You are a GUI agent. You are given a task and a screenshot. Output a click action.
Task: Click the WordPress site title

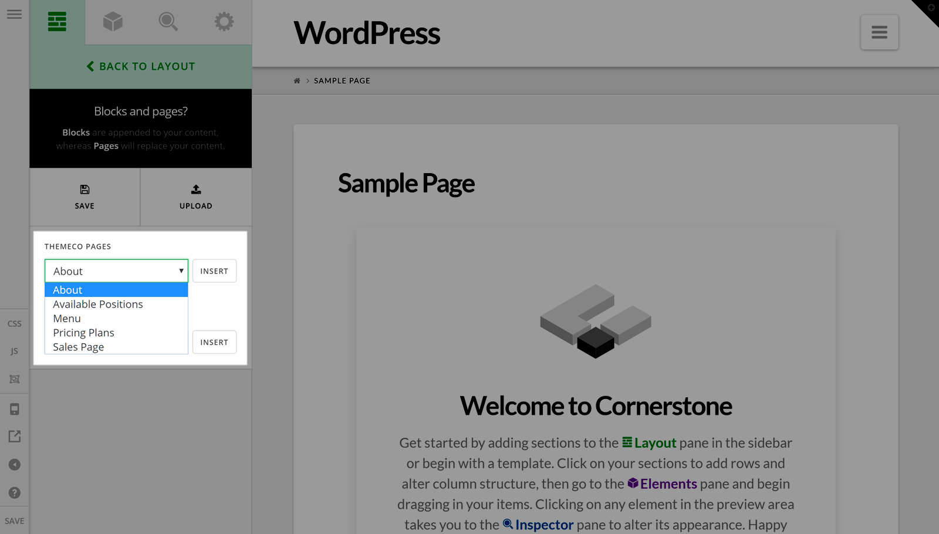click(x=367, y=33)
